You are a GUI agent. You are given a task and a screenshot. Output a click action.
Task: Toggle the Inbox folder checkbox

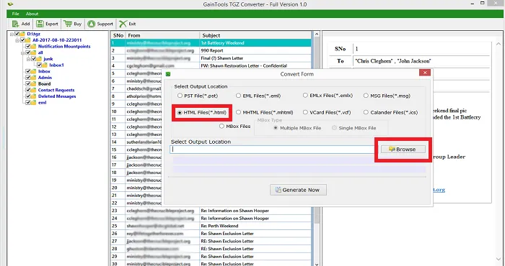28,71
